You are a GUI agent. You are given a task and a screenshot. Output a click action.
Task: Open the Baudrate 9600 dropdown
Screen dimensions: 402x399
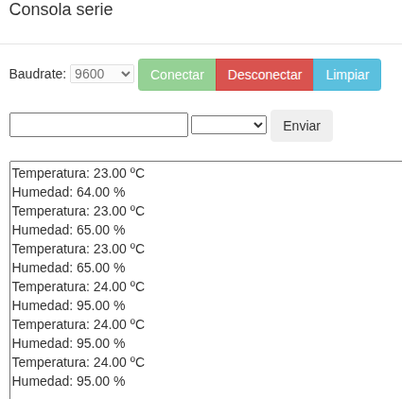102,74
